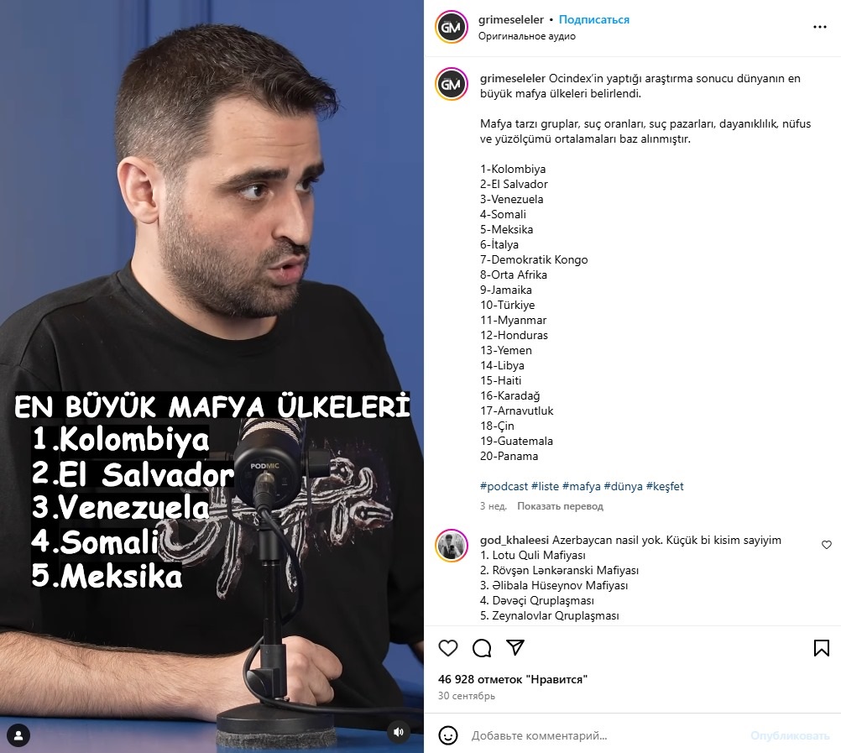
Task: Like the post with the heart icon
Action: tap(448, 648)
